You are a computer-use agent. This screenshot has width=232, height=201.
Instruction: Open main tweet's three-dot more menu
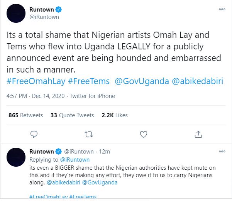222,9
